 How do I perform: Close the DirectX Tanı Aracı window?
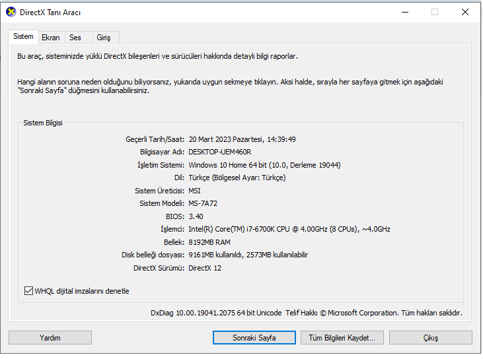pos(465,12)
